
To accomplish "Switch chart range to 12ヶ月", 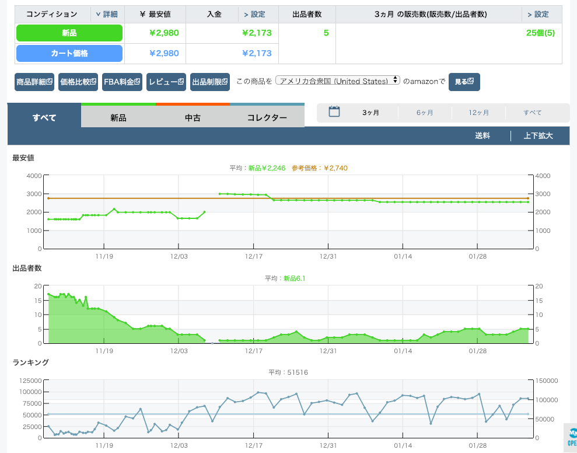I will (x=478, y=113).
